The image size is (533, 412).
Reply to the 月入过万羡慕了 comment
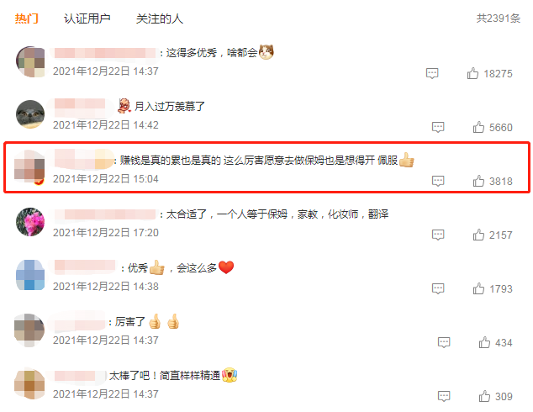[438, 127]
